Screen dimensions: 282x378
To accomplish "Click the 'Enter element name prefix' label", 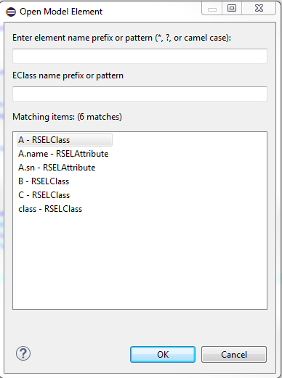I will click(x=121, y=38).
